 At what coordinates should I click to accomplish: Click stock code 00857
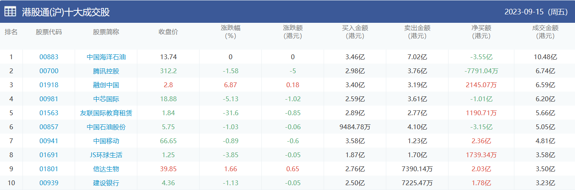click(49, 127)
